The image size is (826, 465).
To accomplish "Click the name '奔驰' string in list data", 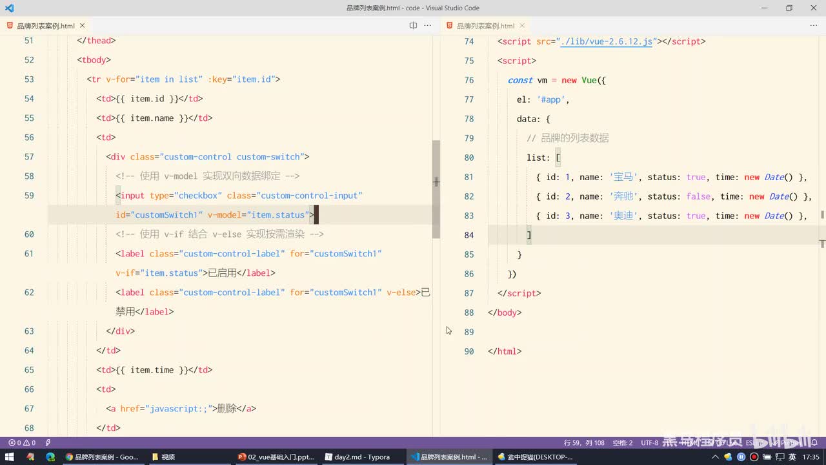I will [x=623, y=196].
